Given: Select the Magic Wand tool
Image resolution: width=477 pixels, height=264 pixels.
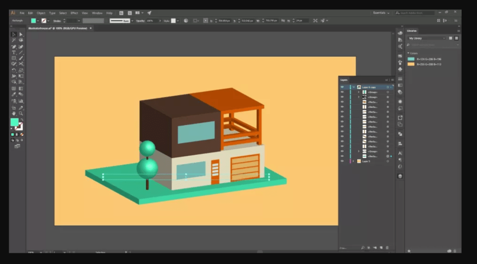Looking at the screenshot, I should tap(14, 40).
